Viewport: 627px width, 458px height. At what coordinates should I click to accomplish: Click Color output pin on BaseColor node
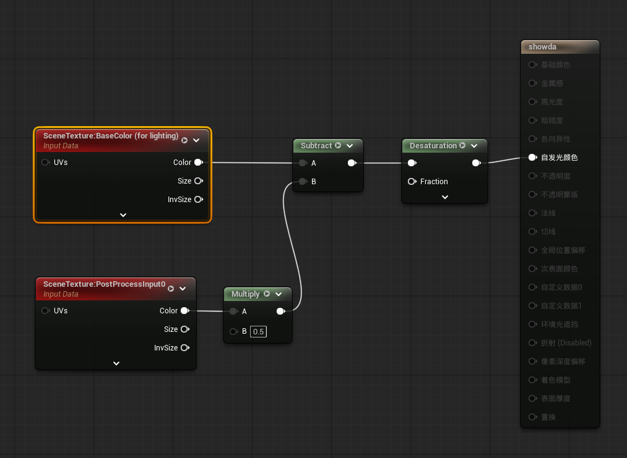point(199,163)
